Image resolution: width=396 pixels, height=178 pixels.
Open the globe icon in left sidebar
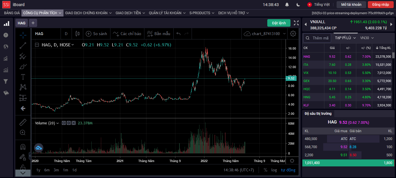pos(6,47)
